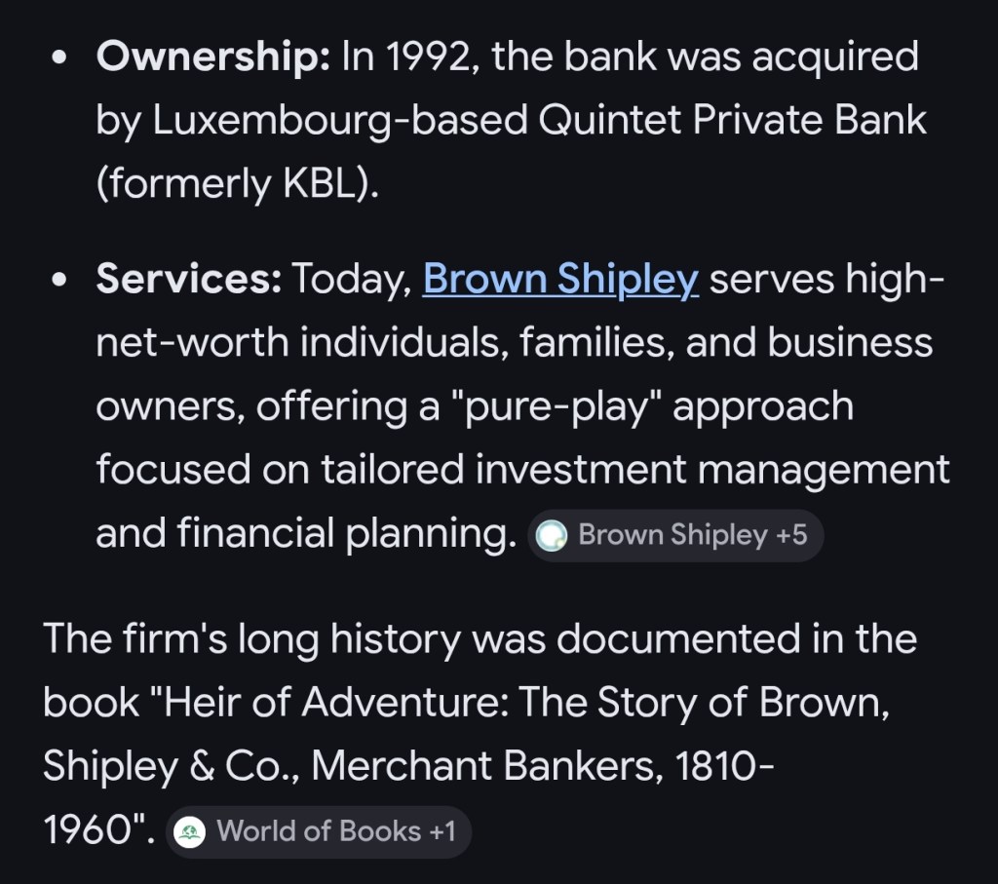Click the "financial planning" text
This screenshot has width=998, height=884.
point(342,534)
